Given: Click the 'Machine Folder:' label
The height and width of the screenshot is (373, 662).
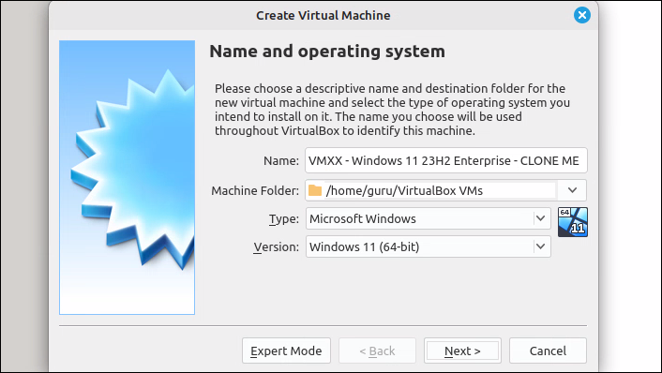Looking at the screenshot, I should [x=255, y=191].
